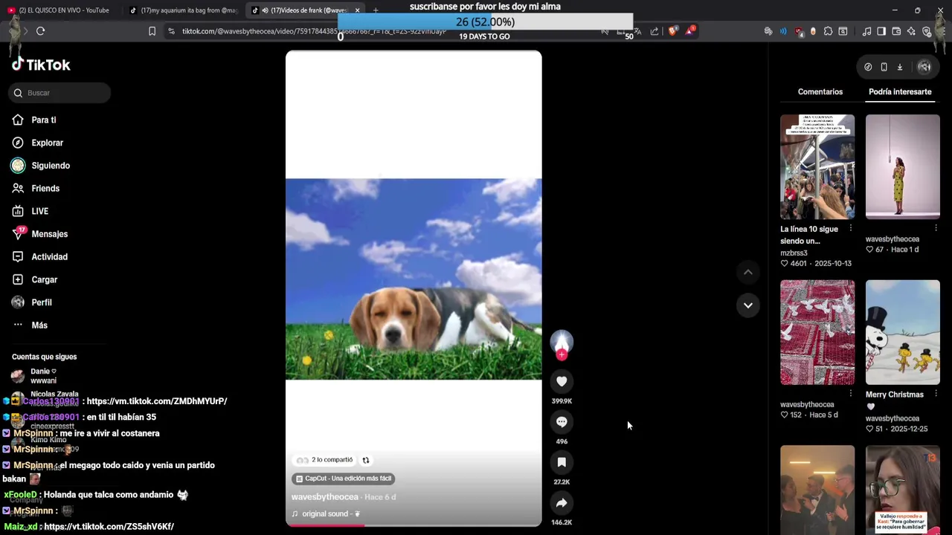Open wavesbytheocea profile from caption

(325, 497)
